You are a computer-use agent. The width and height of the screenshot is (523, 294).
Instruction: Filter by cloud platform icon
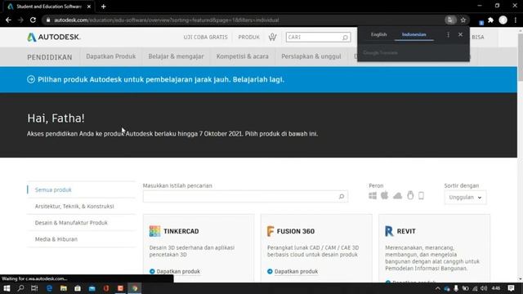coord(397,196)
